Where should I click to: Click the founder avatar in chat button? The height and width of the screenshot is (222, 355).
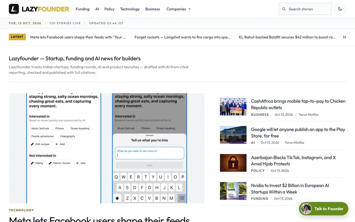point(306,208)
